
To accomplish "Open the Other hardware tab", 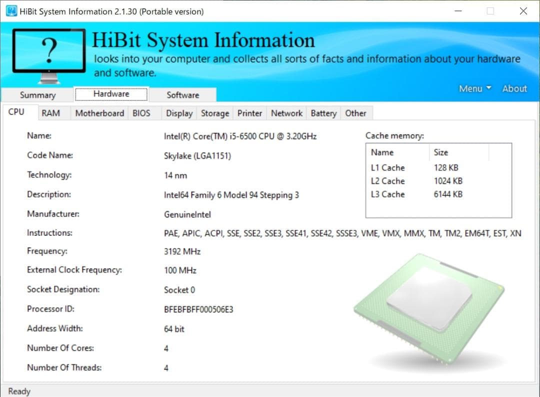I will tap(356, 113).
